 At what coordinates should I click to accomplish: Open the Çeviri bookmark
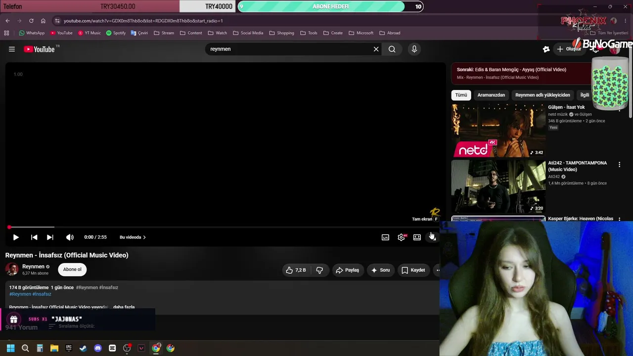[139, 33]
